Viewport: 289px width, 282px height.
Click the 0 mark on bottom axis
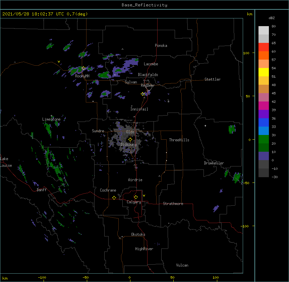(x=129, y=277)
